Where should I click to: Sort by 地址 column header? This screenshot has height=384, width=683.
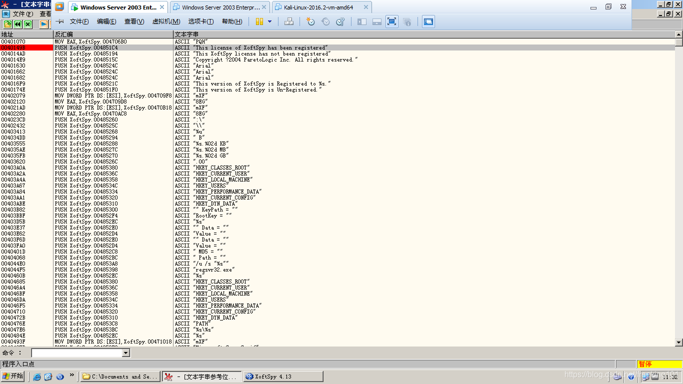26,34
